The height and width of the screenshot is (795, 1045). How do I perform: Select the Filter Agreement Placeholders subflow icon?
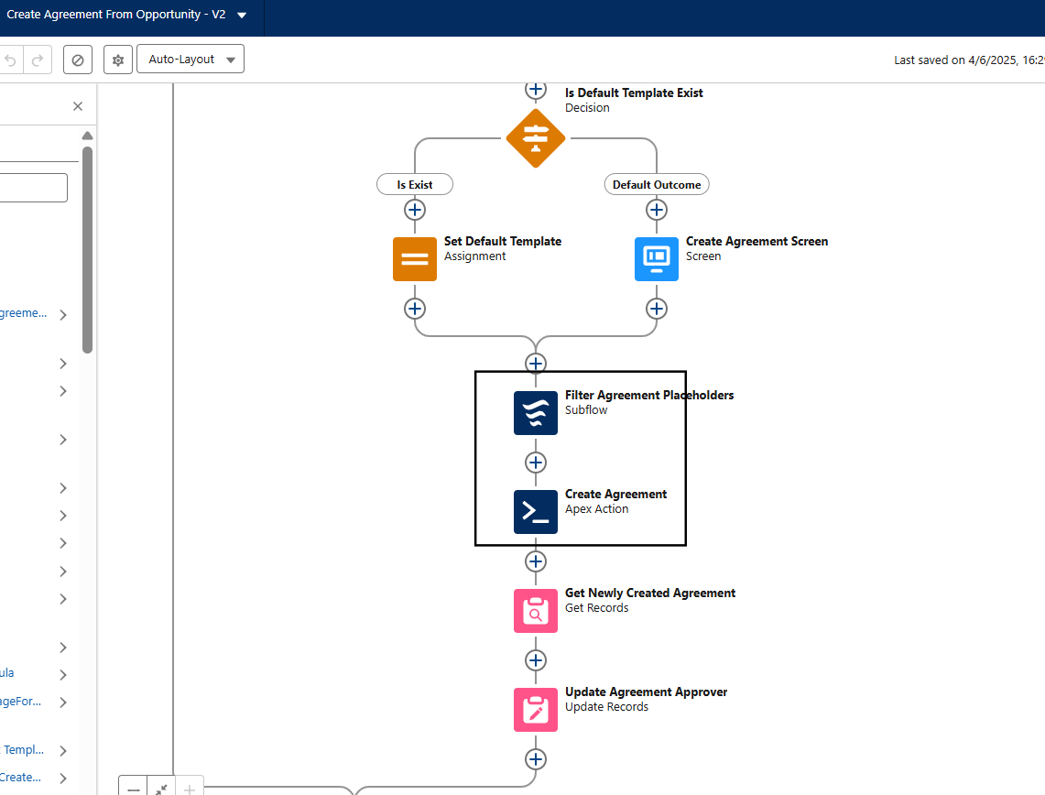click(x=535, y=413)
